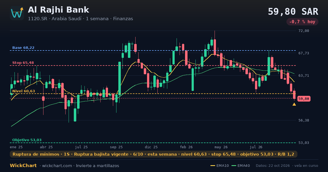Click the 59,80 SAR price header

pos(293,11)
